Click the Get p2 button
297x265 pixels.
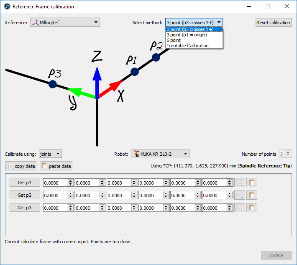[x=25, y=195]
